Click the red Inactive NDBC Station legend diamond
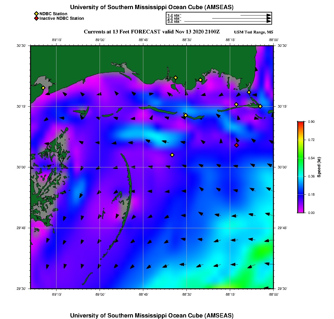The width and height of the screenshot is (334, 319). click(x=36, y=18)
